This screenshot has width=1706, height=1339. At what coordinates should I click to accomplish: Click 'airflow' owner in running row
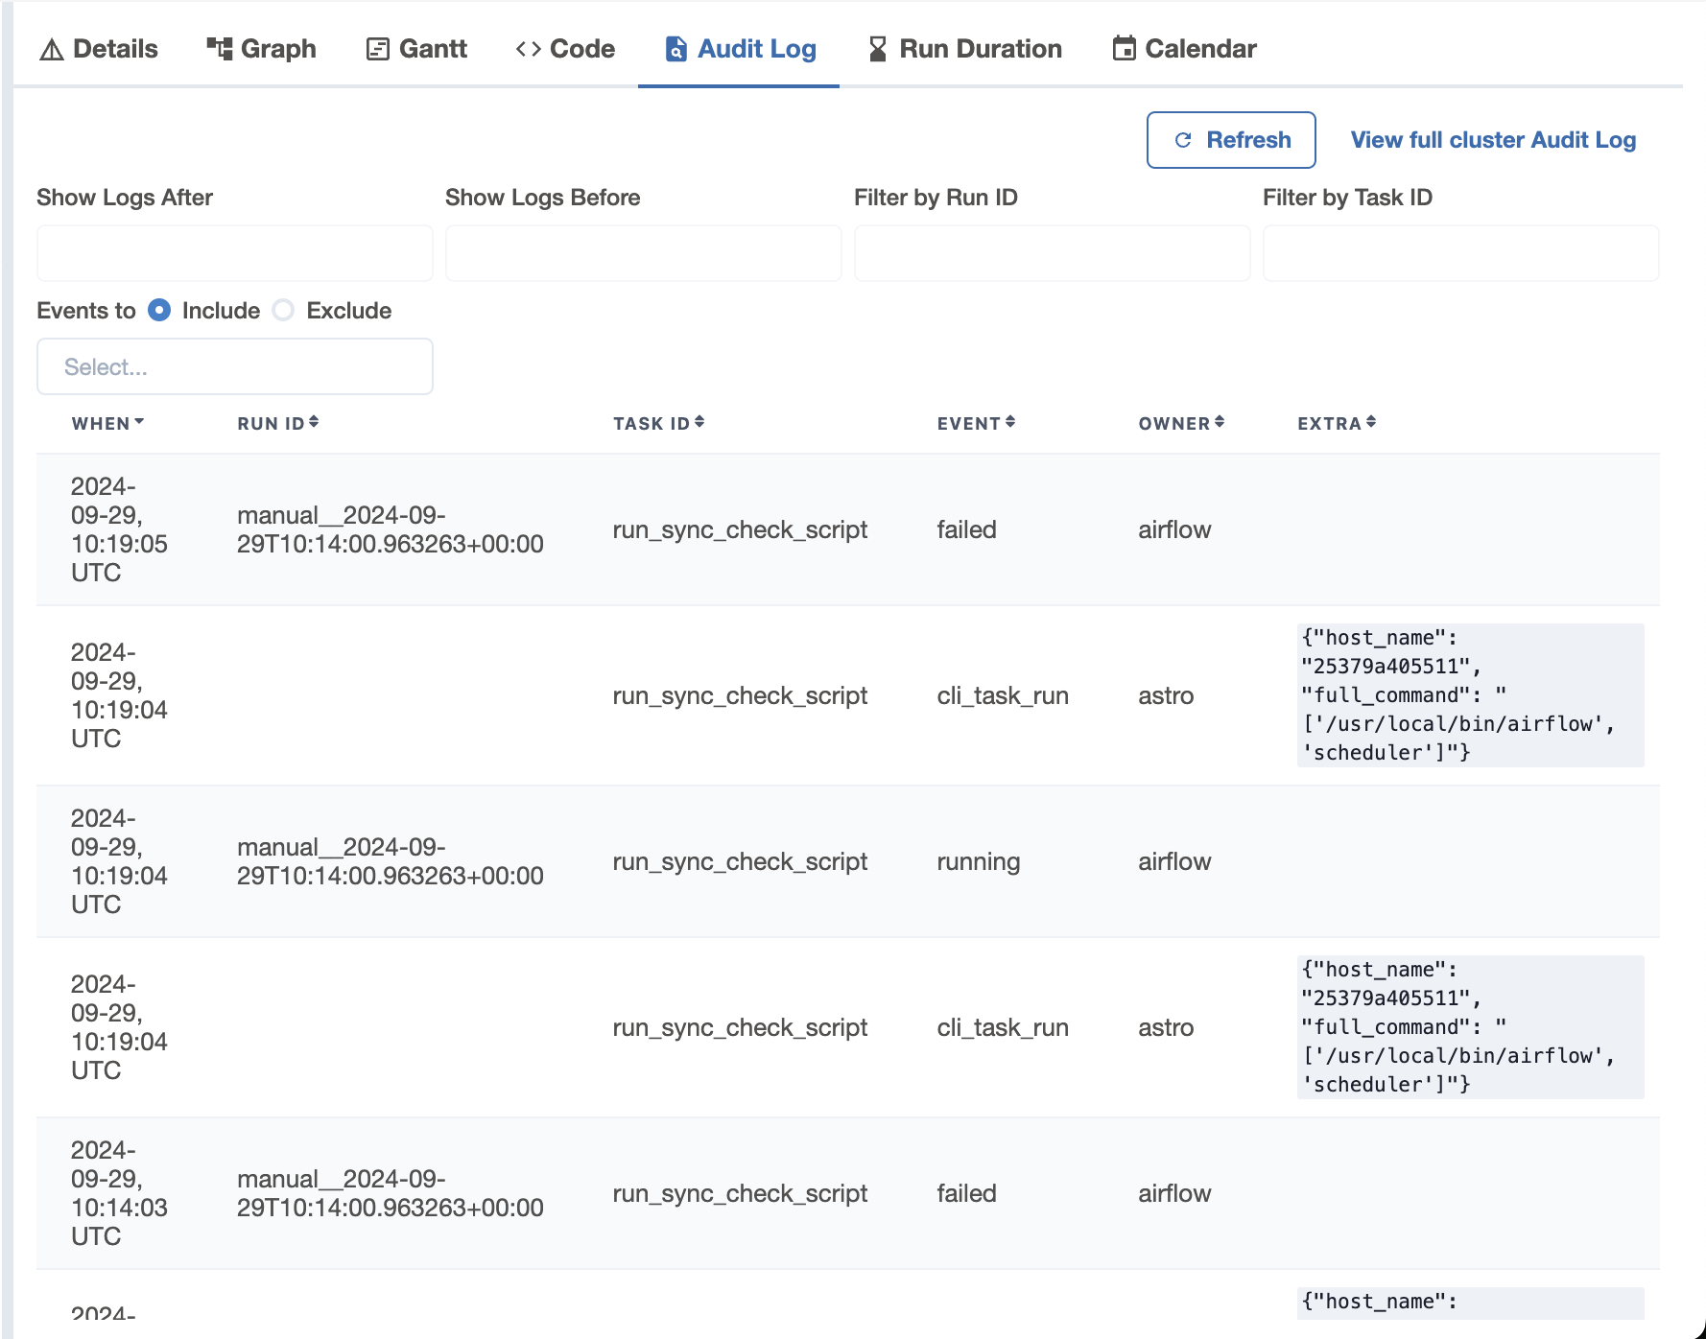[1174, 861]
